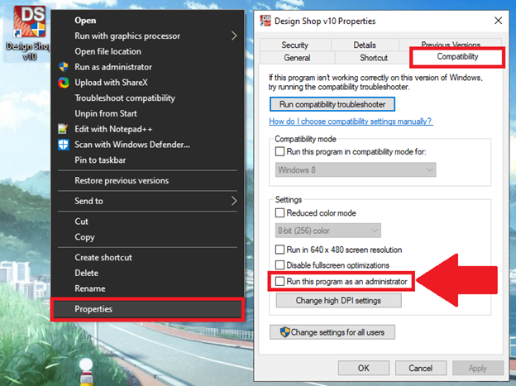
Task: Click Change settings for all users button
Action: click(x=332, y=332)
